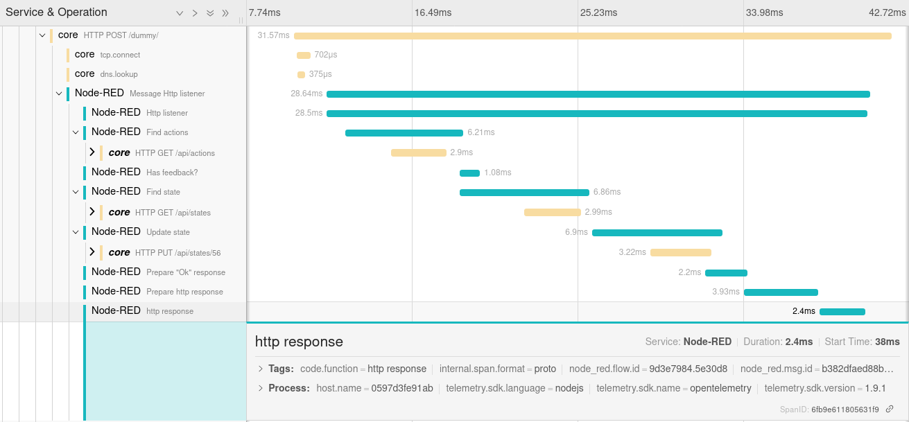Click the 33.98ms timeline tick label
This screenshot has width=909, height=422.
click(x=764, y=12)
